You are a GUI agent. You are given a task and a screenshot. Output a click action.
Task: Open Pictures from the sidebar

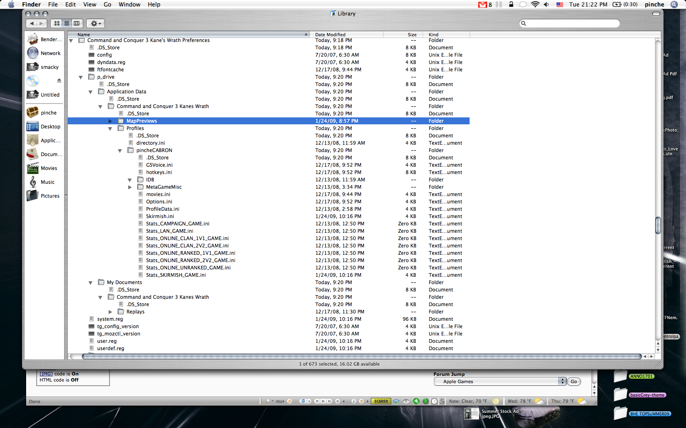[44, 196]
